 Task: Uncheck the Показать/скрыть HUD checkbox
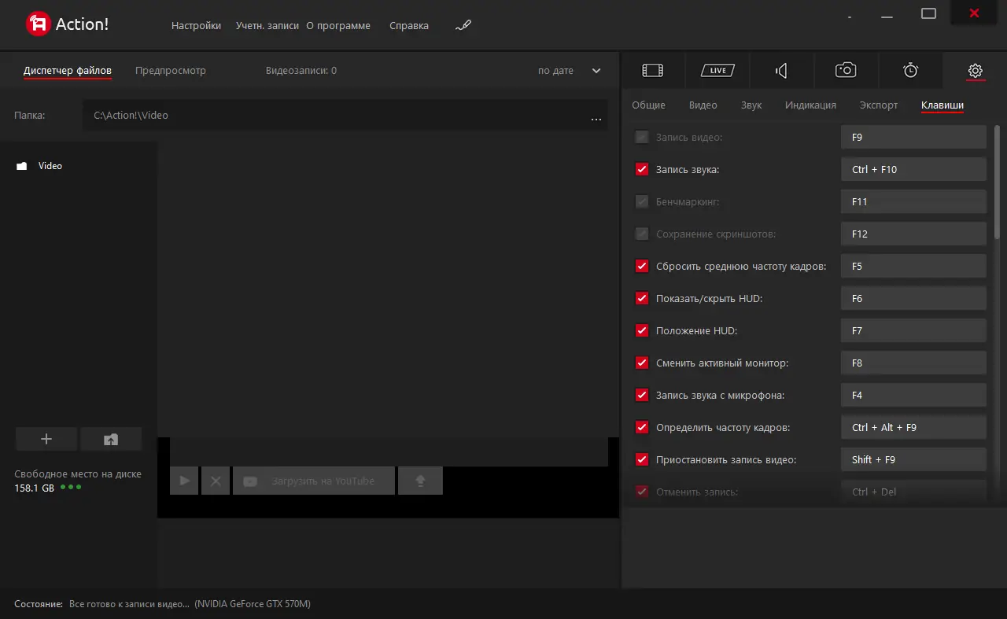[642, 298]
